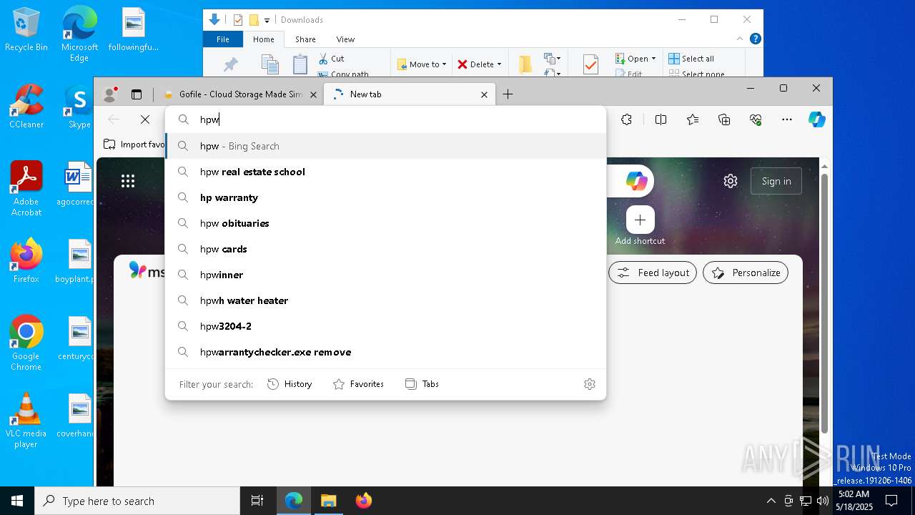This screenshot has height=515, width=915.
Task: Open Properties icon in Downloads ribbon
Action: point(590,64)
